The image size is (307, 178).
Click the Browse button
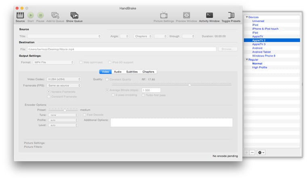(x=228, y=49)
